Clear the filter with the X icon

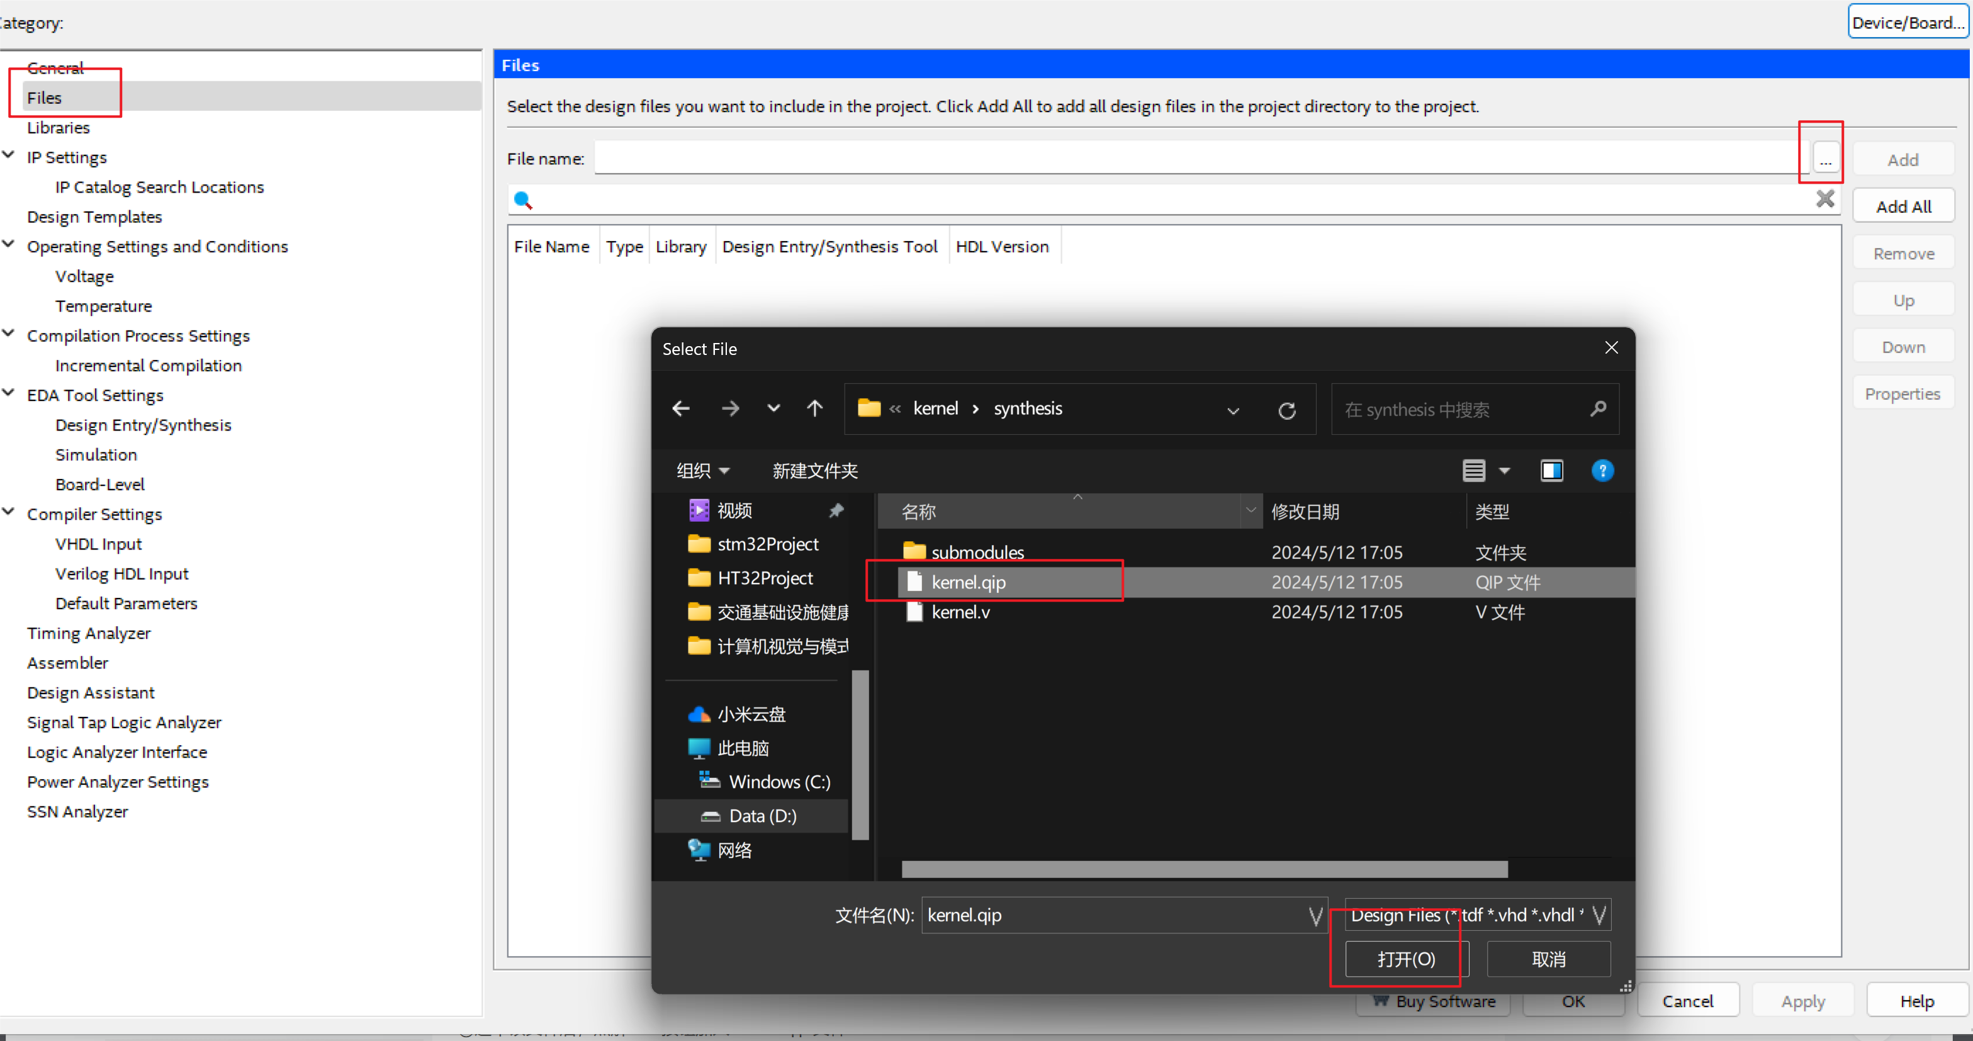coord(1825,199)
